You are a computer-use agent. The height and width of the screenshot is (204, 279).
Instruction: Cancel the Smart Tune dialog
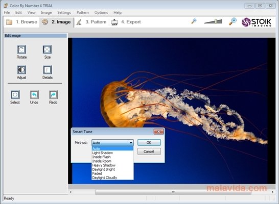pyautogui.click(x=149, y=151)
